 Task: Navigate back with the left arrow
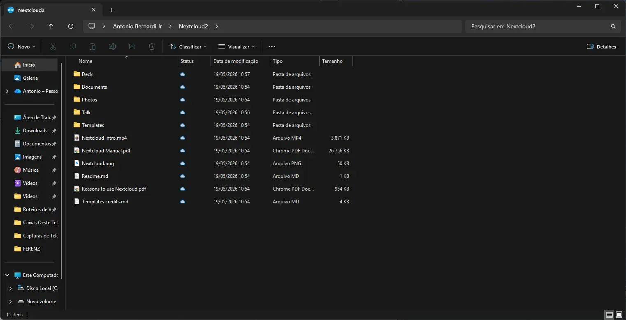point(12,26)
